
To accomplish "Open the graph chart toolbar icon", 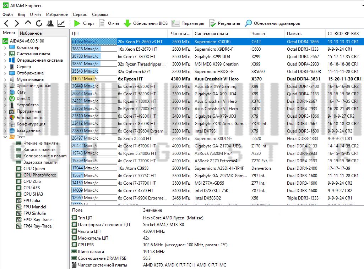I will 61,23.
